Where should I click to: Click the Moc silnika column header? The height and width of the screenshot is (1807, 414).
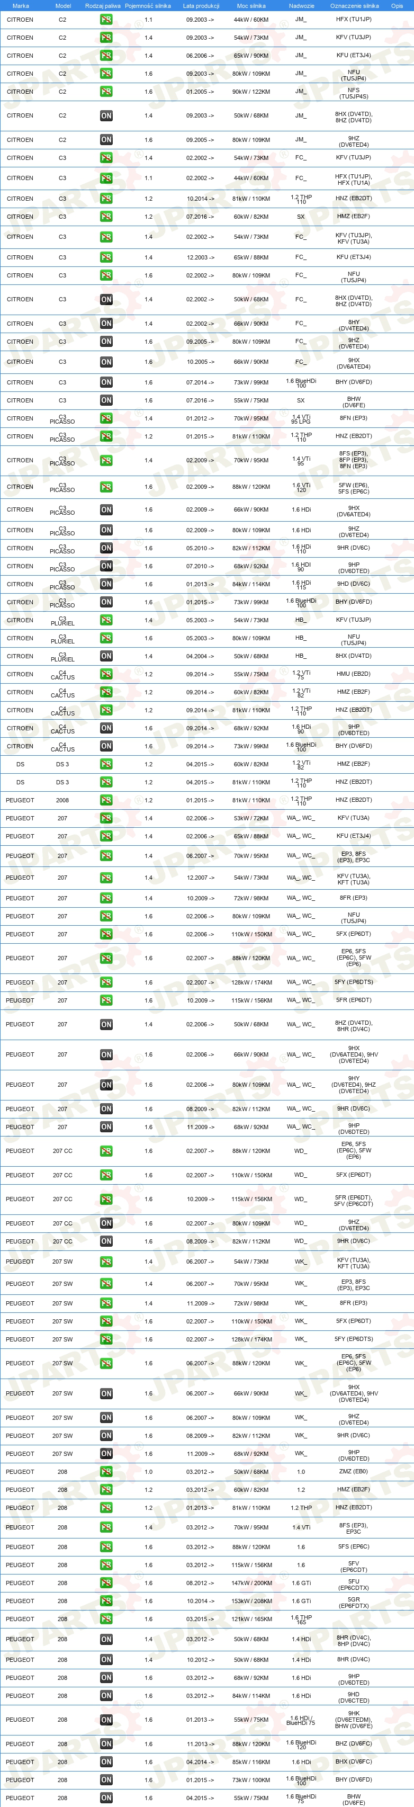(x=251, y=6)
